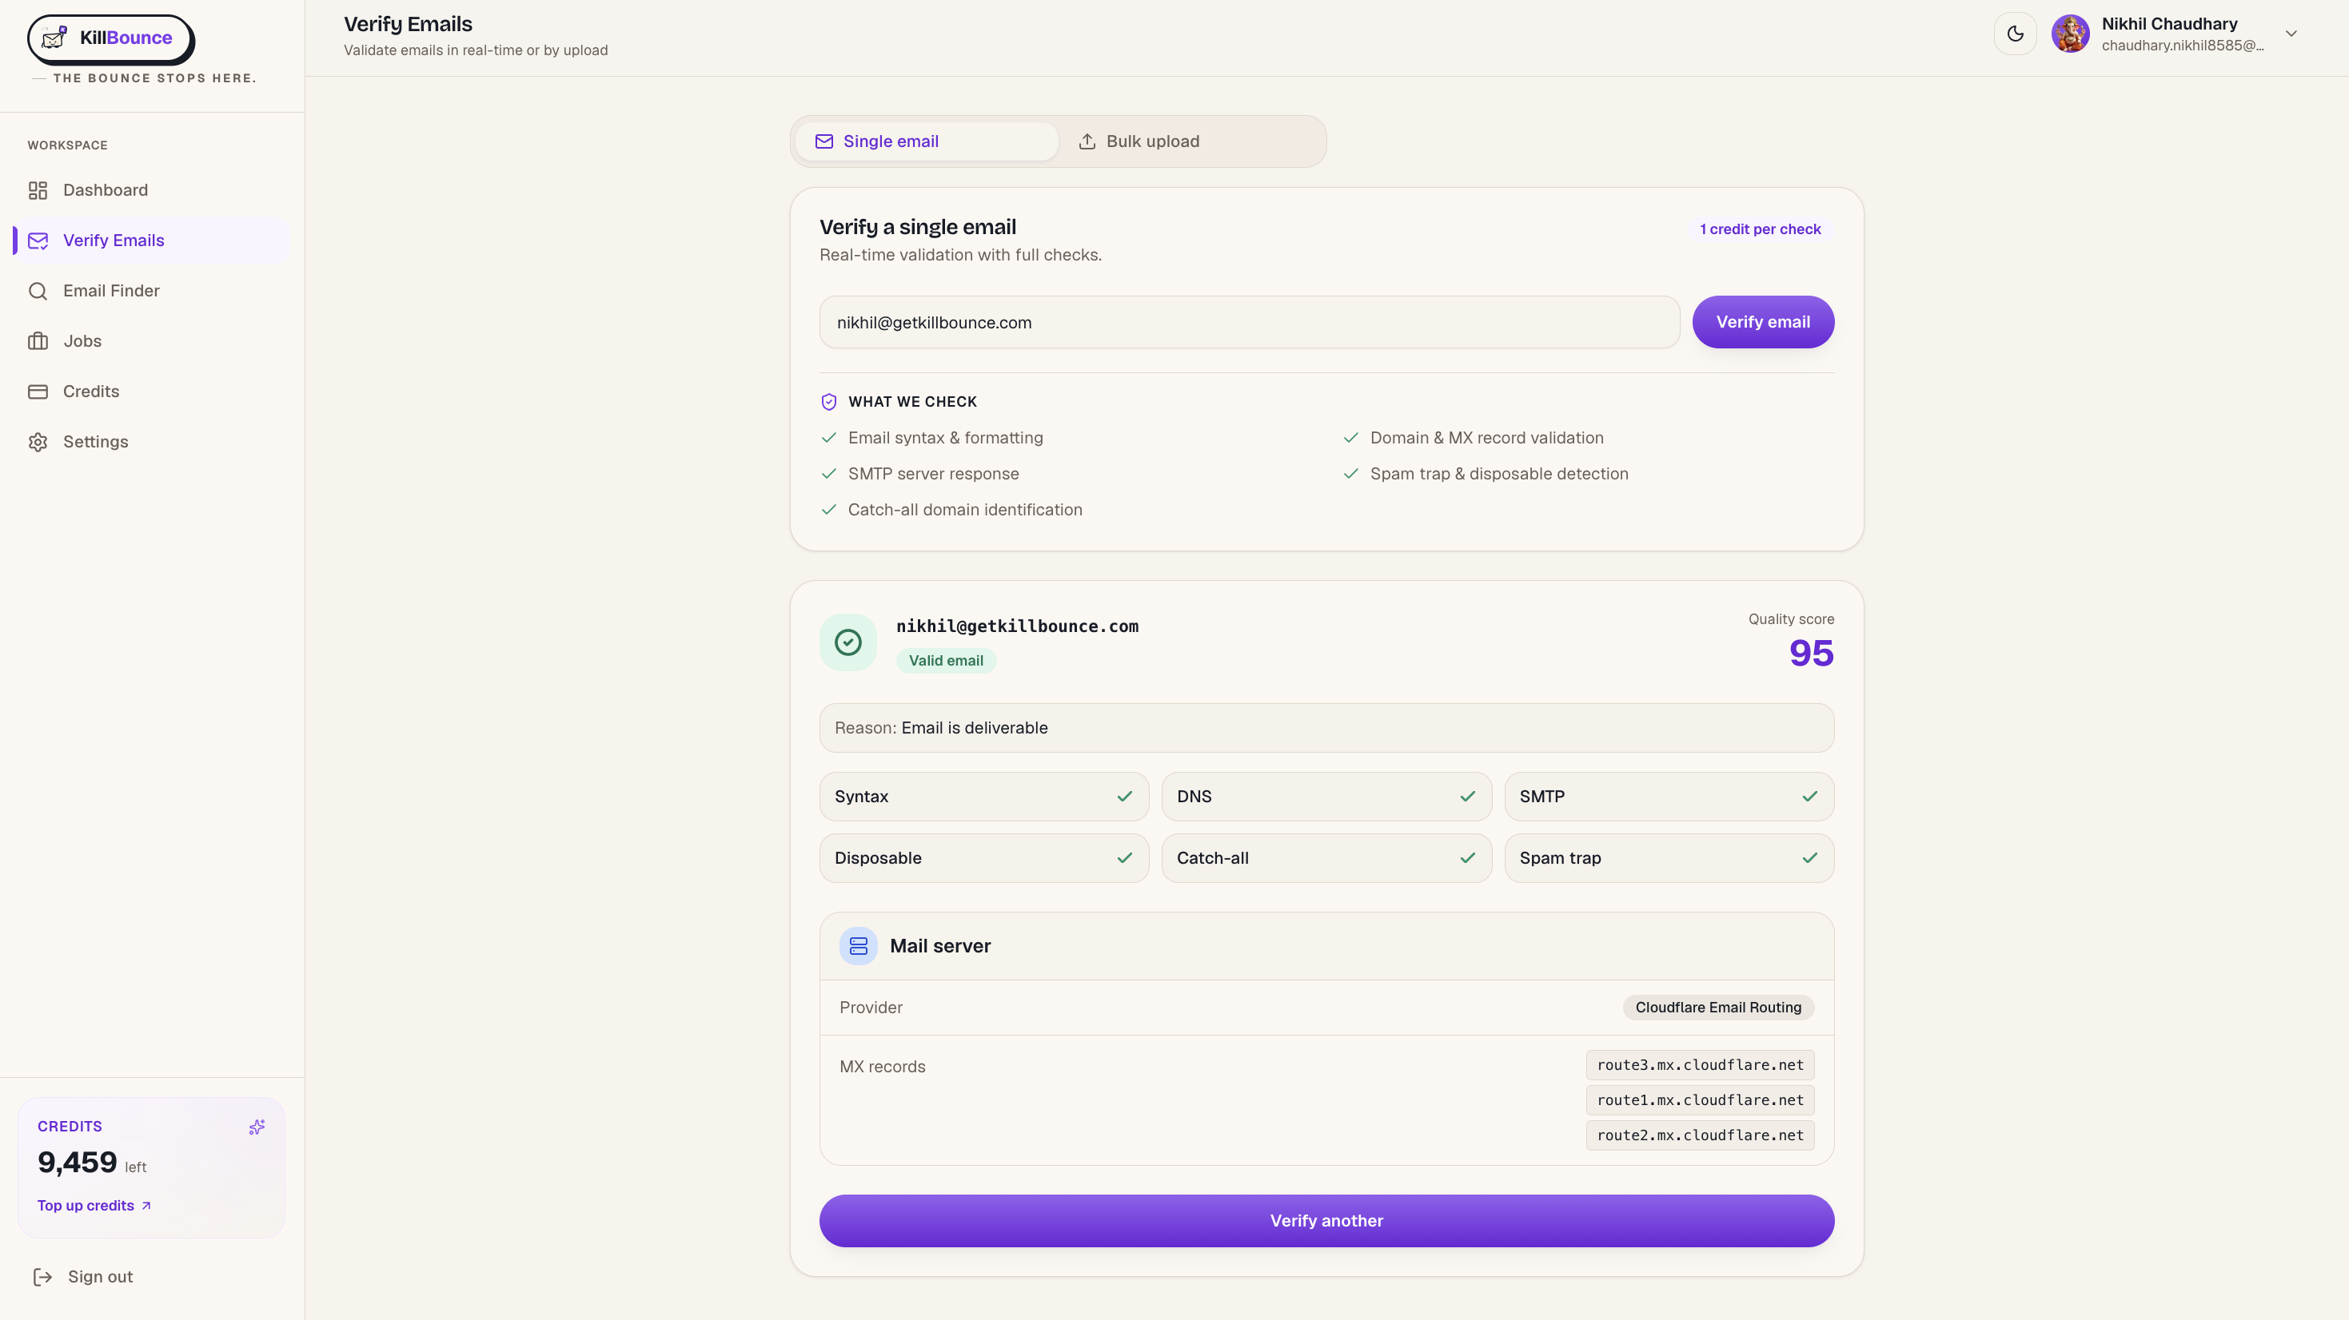Open Settings from sidebar
The width and height of the screenshot is (2349, 1320).
[x=151, y=441]
